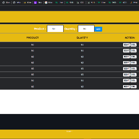
Task: Open the first globe bookmark in the bar
Action: [6, 2]
